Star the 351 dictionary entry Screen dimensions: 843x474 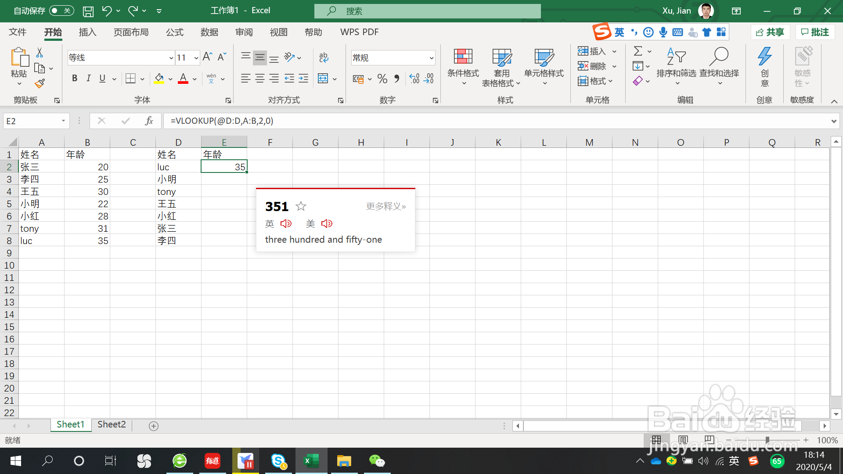click(x=301, y=206)
